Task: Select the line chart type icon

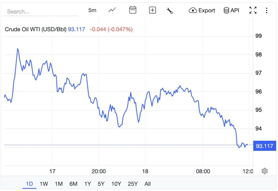Action: coord(112,10)
